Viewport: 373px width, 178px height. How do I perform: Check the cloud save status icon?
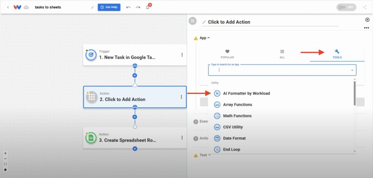[26, 7]
